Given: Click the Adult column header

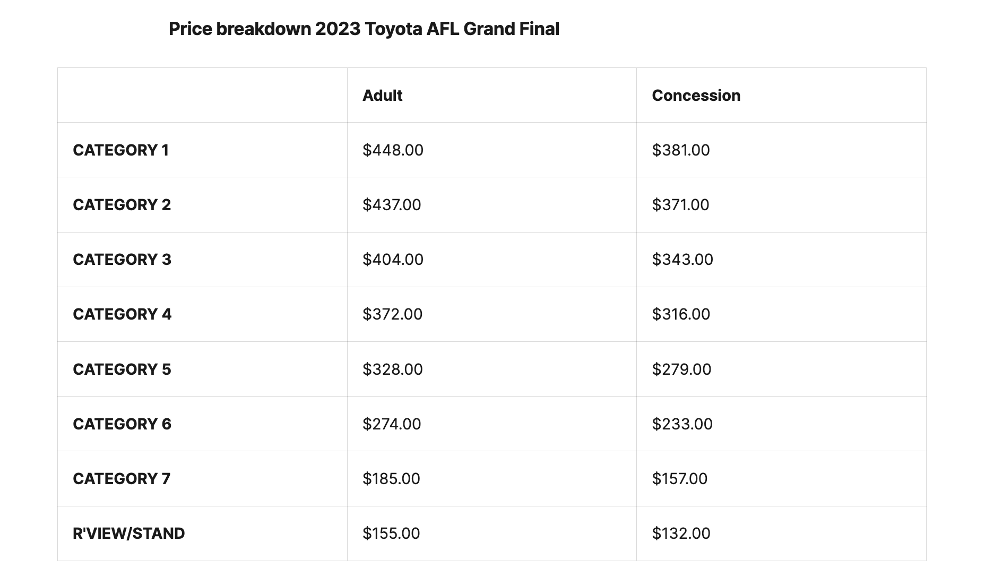Looking at the screenshot, I should pos(382,96).
